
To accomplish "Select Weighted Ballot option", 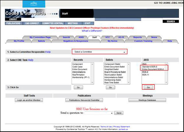I will [112, 69].
